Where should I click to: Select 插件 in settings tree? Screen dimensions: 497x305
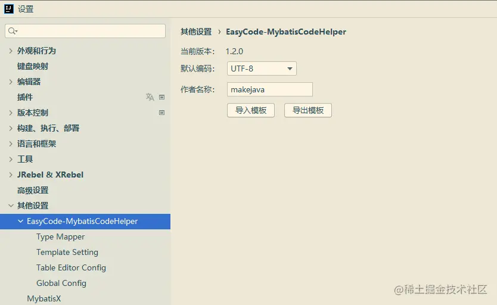25,97
